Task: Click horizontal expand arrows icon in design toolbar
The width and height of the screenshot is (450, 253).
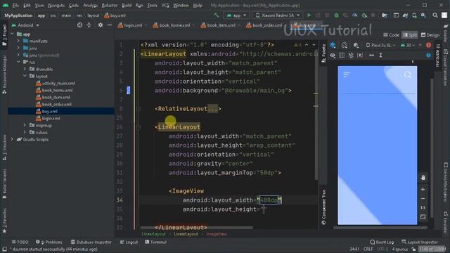Action: click(x=371, y=55)
